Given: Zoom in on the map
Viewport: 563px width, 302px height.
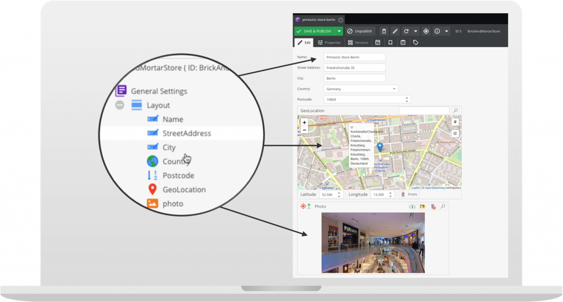Looking at the screenshot, I should point(305,122).
